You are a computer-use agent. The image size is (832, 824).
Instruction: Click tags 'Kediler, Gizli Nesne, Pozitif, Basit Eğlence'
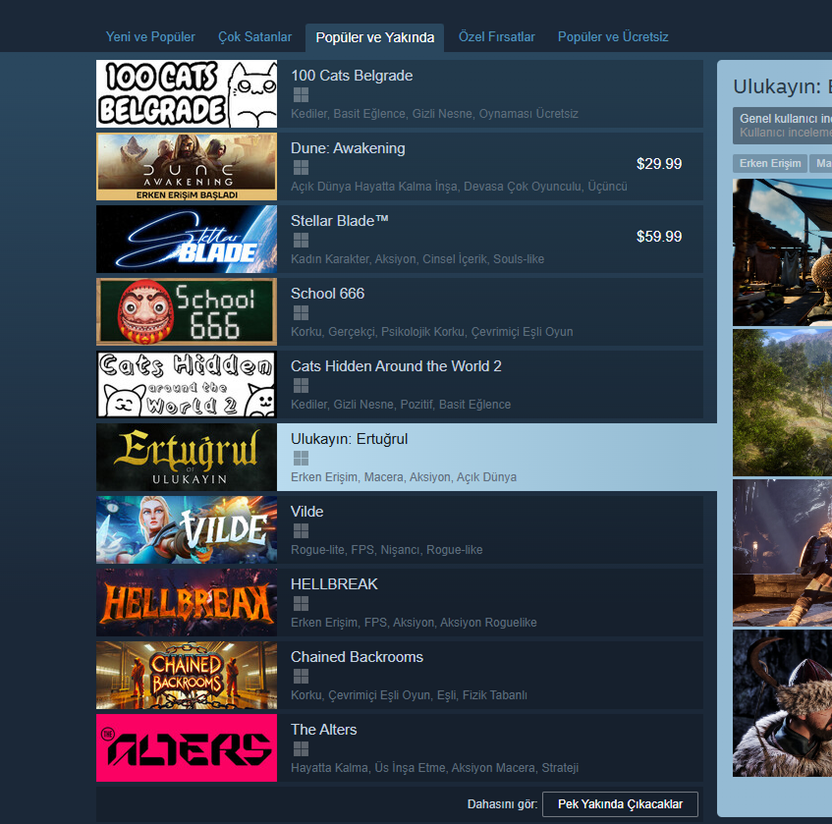pyautogui.click(x=401, y=405)
